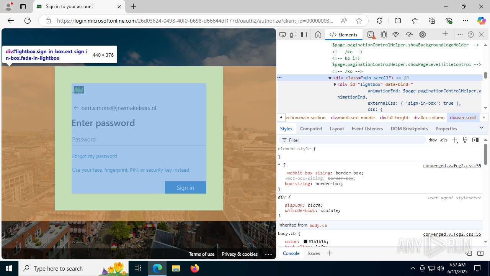Click the Elements panel vertical scrollbar thumb
This screenshot has width=490, height=276.
click(485, 76)
